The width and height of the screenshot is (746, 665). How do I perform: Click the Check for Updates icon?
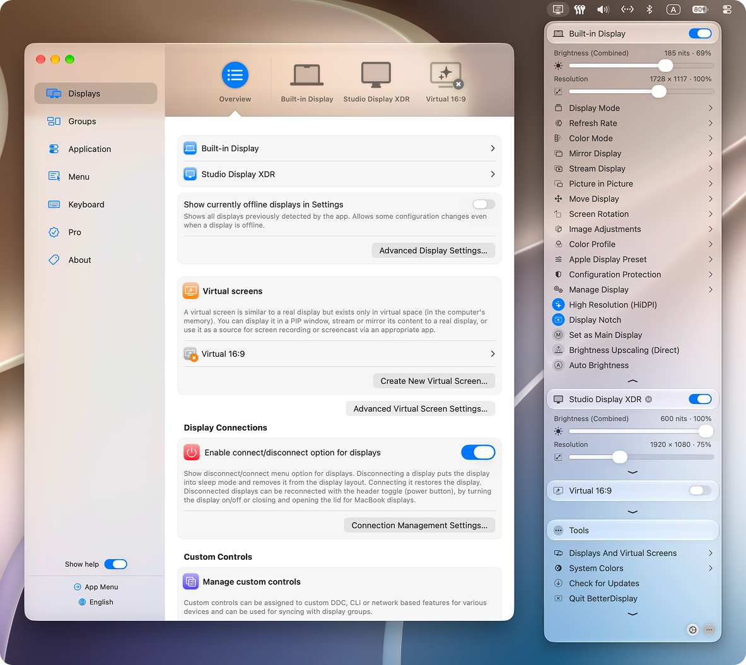click(x=558, y=583)
